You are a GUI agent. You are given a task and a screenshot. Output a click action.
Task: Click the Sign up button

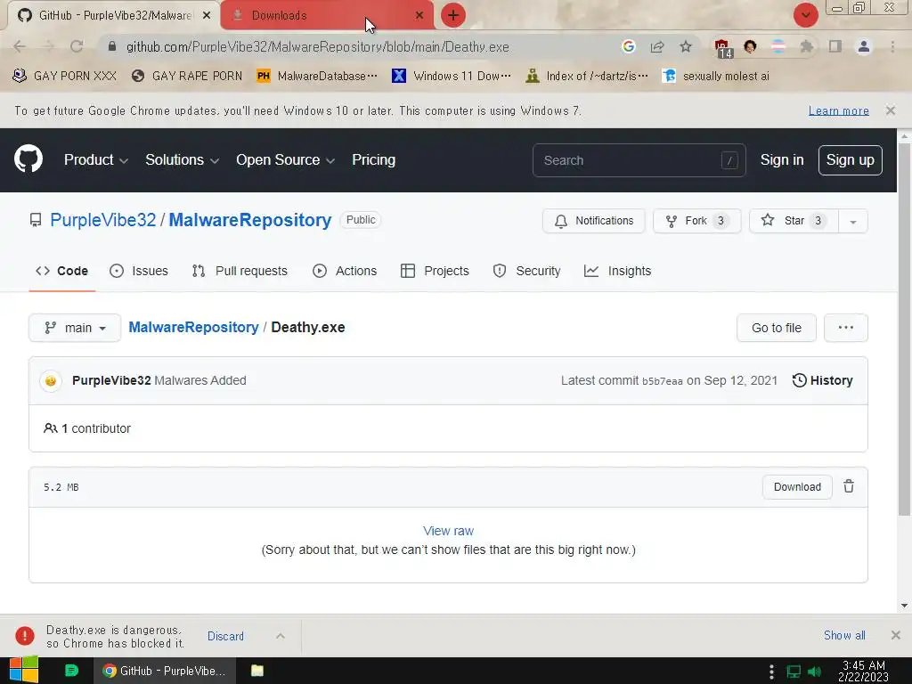tap(850, 160)
